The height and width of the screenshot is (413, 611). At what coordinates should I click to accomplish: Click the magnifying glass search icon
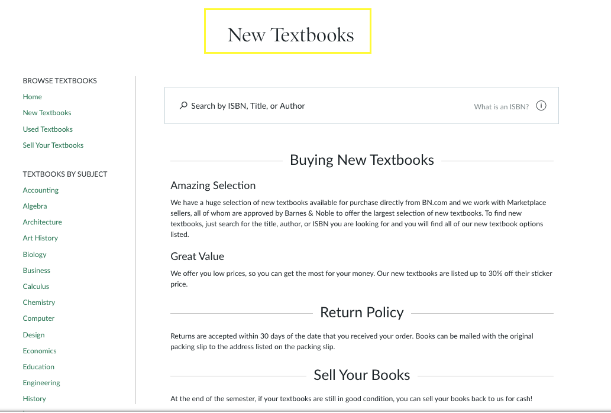tap(183, 106)
